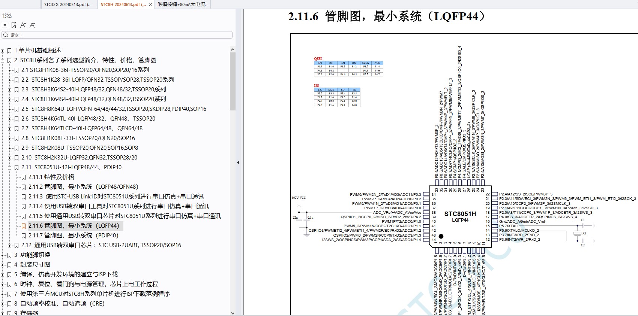Click the MCU-VCC label in the schematic
This screenshot has height=316, width=638.
[299, 198]
